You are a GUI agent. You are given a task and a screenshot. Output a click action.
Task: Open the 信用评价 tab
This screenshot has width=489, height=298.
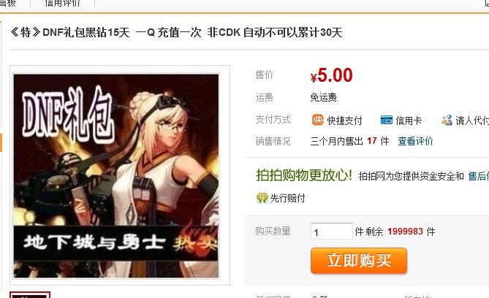(x=62, y=4)
